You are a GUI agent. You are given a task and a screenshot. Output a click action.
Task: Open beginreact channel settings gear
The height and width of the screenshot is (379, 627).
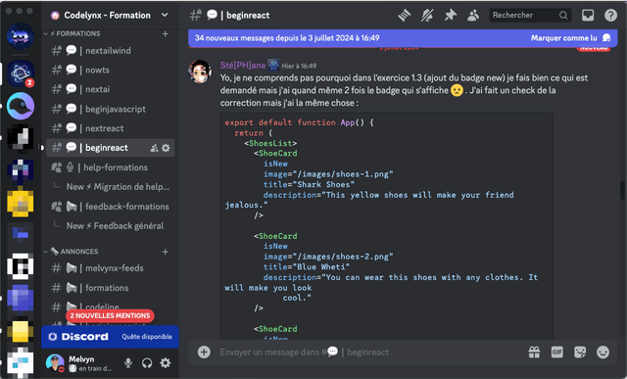166,148
